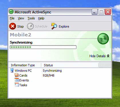Image resolution: width=120 pixels, height=107 pixels.
Task: Open the Help menu
Action: (41, 18)
